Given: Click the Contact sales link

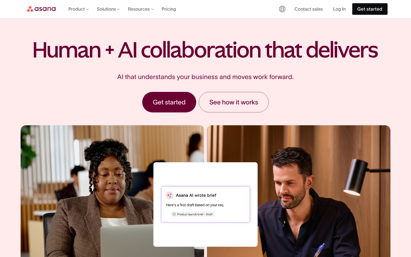Looking at the screenshot, I should (x=309, y=9).
